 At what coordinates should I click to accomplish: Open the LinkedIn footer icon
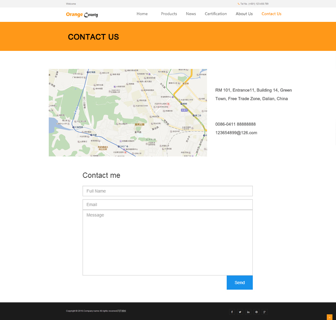point(248,312)
